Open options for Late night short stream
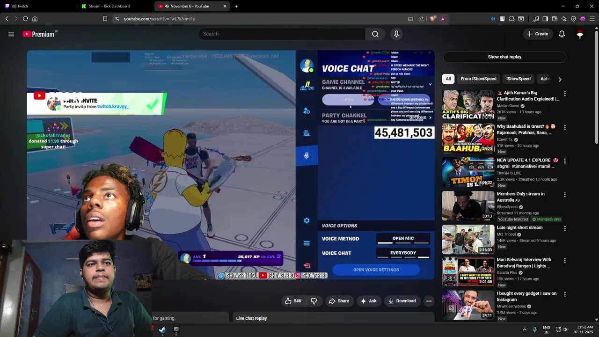This screenshot has height=337, width=599. click(x=565, y=228)
